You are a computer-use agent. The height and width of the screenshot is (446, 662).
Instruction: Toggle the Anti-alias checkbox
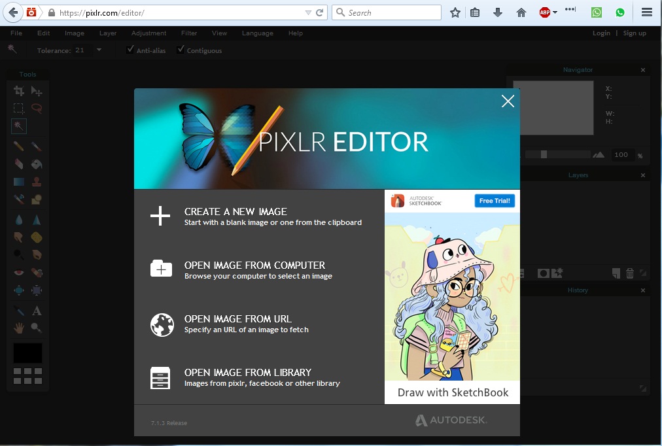click(130, 49)
